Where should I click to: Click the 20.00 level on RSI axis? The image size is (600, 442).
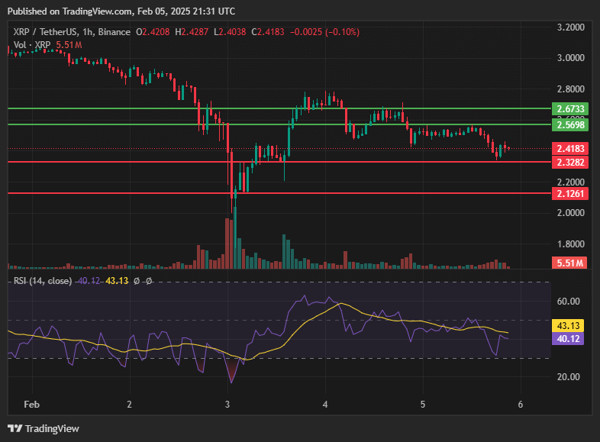[569, 377]
